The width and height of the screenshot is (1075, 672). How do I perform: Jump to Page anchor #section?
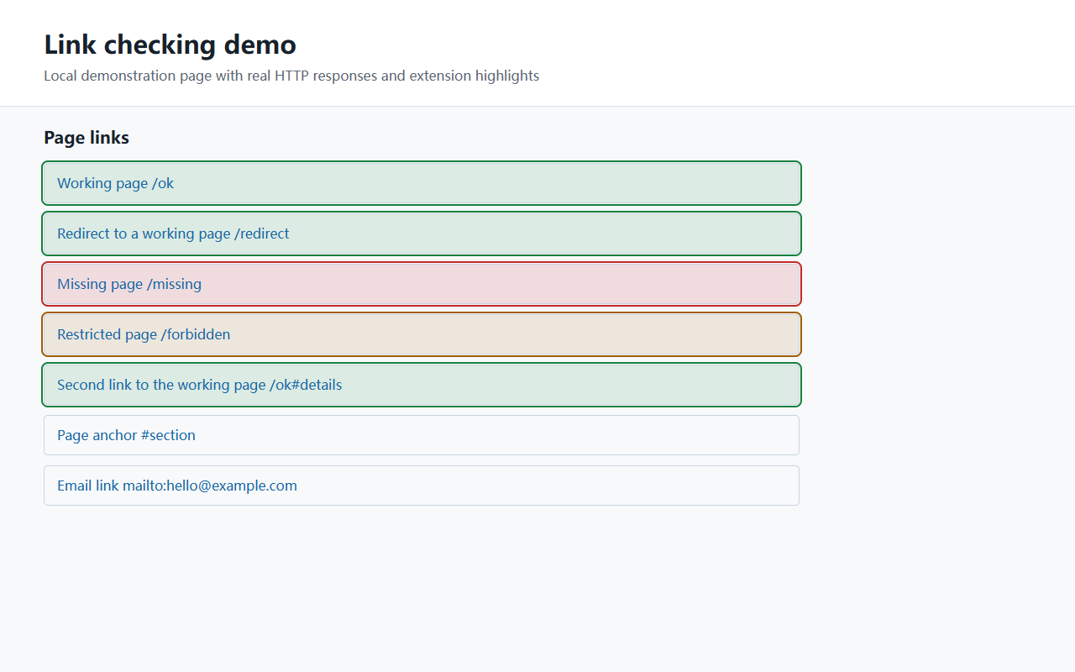pos(422,435)
